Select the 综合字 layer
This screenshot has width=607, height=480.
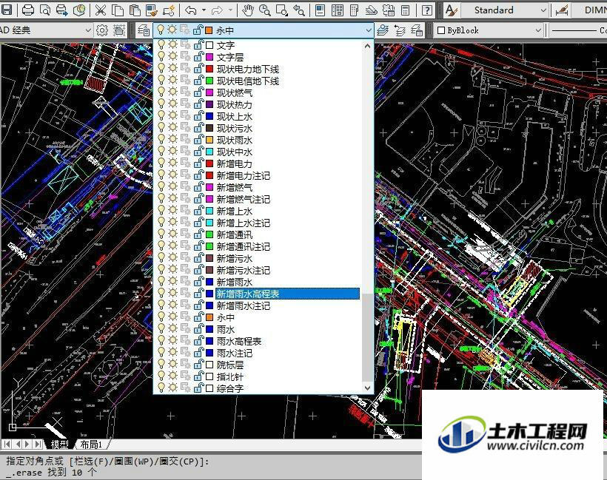(x=230, y=388)
